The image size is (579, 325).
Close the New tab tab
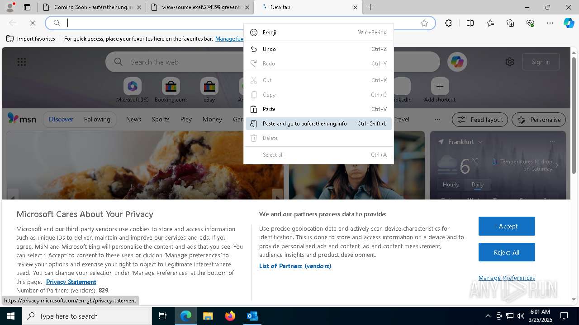(355, 7)
